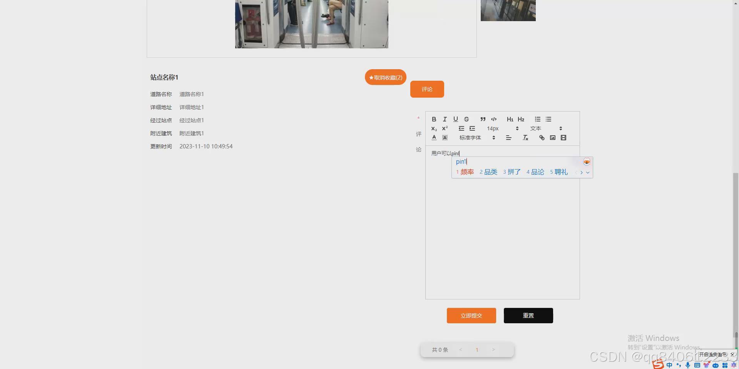
Task: Open the IME toolbox grid icon
Action: click(725, 365)
